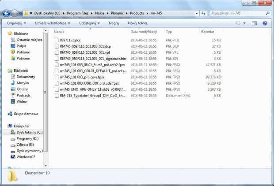Click the change view icon

click(x=238, y=23)
